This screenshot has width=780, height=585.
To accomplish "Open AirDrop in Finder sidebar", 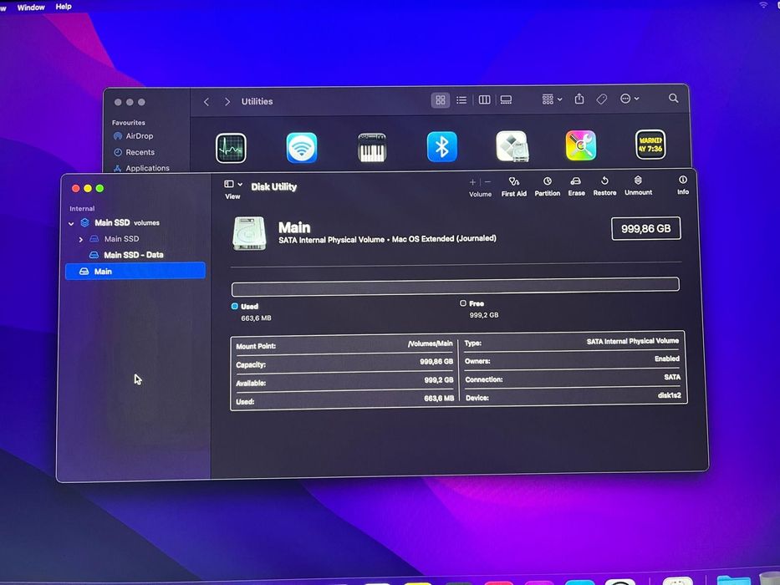I will click(x=133, y=135).
